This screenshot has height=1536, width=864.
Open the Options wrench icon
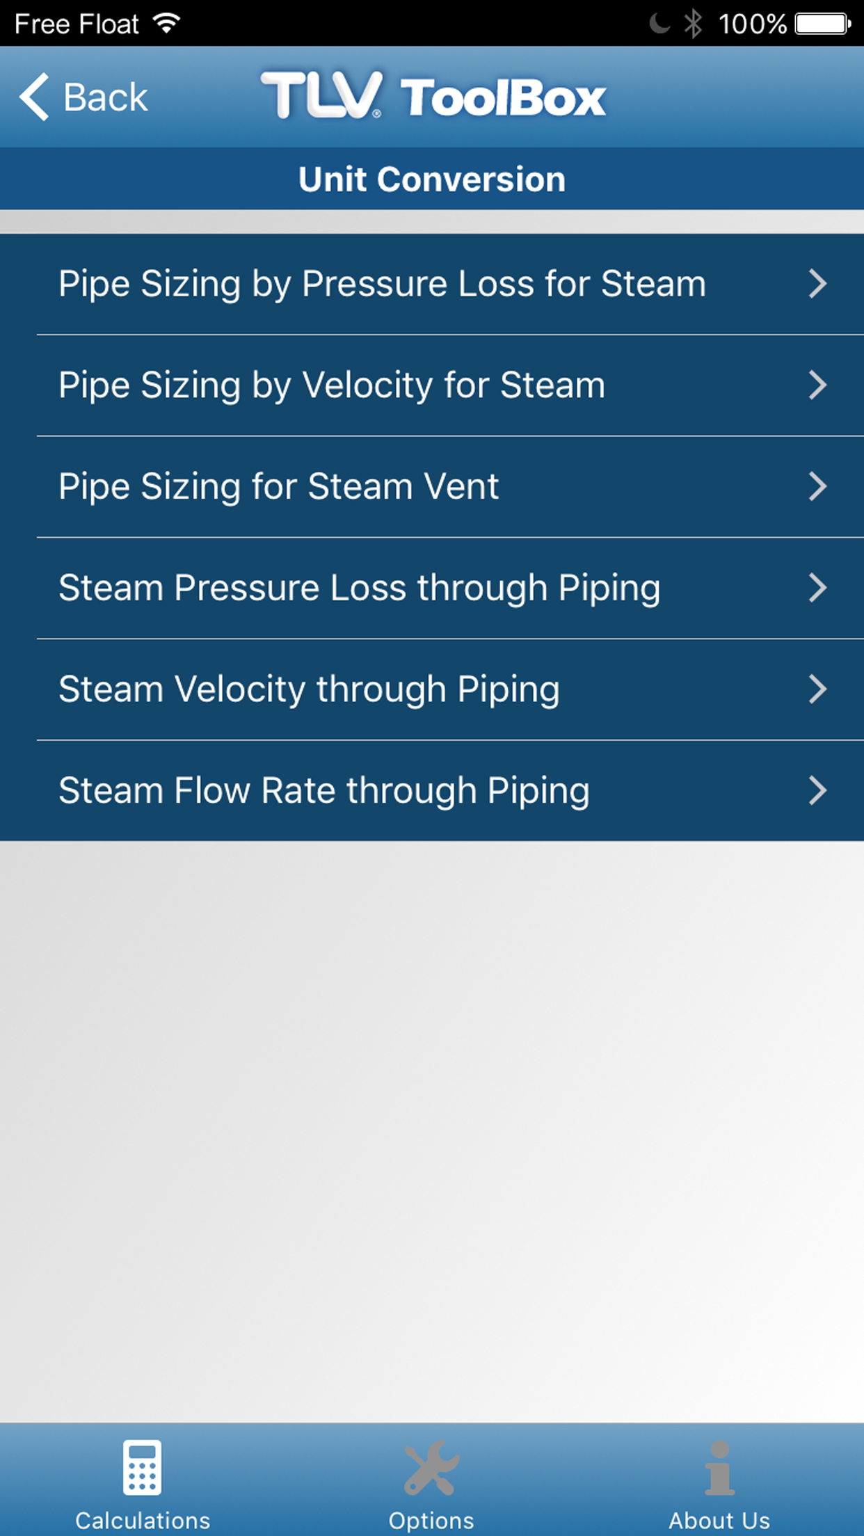[431, 1468]
